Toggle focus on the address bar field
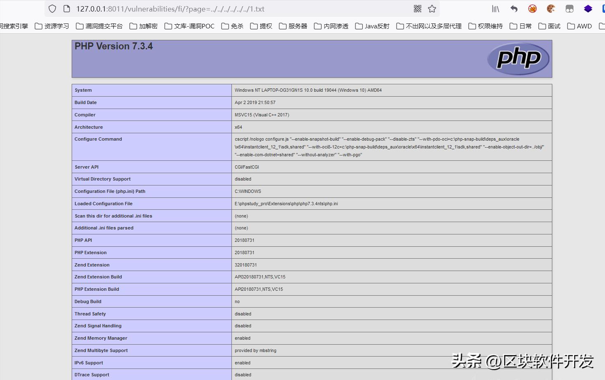 pyautogui.click(x=247, y=9)
